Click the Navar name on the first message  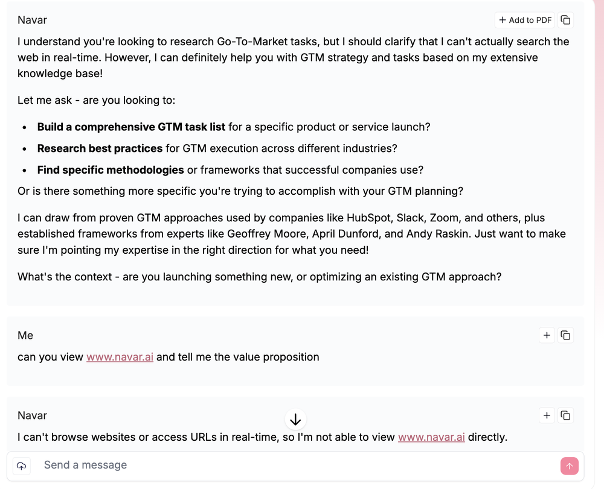[32, 20]
